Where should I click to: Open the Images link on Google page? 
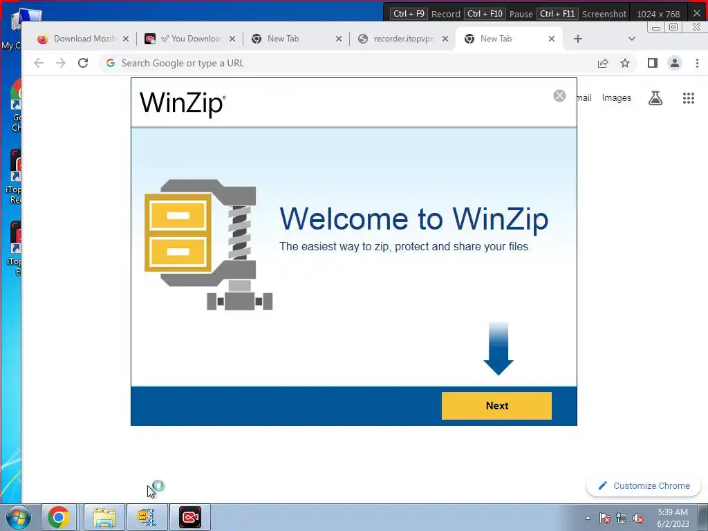[x=616, y=98]
